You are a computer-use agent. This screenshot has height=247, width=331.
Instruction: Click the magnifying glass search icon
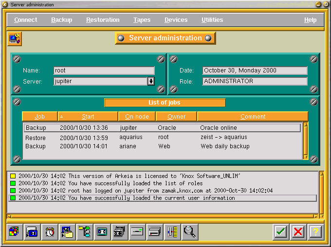[x=190, y=232]
